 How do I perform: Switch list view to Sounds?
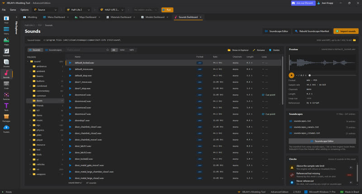pyautogui.click(x=35, y=50)
